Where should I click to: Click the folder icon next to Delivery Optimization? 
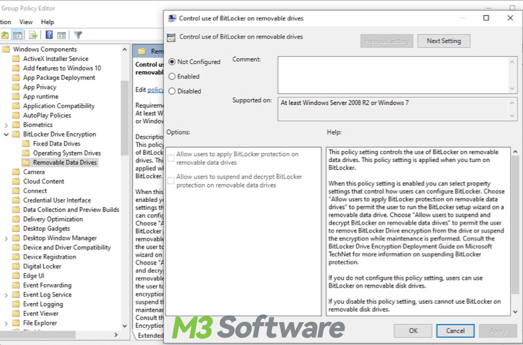16,219
